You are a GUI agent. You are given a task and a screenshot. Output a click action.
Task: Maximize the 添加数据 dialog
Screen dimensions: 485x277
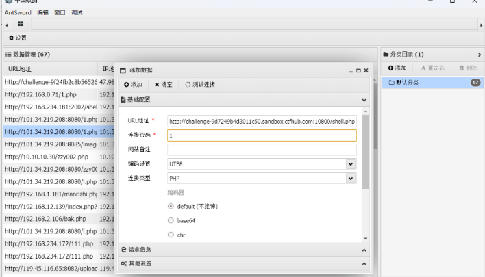(358, 70)
